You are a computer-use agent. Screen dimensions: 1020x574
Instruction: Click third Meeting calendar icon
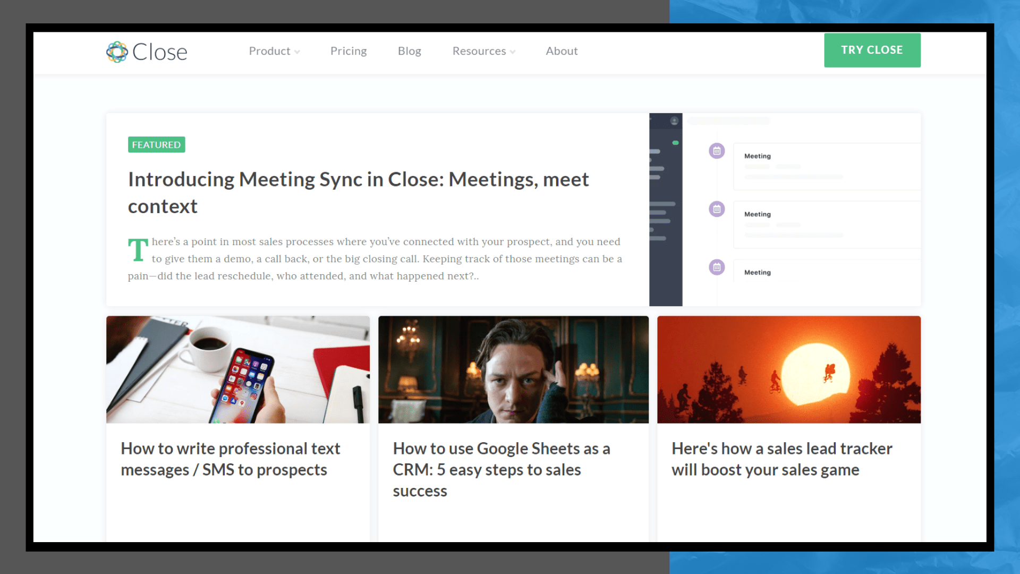click(x=717, y=267)
